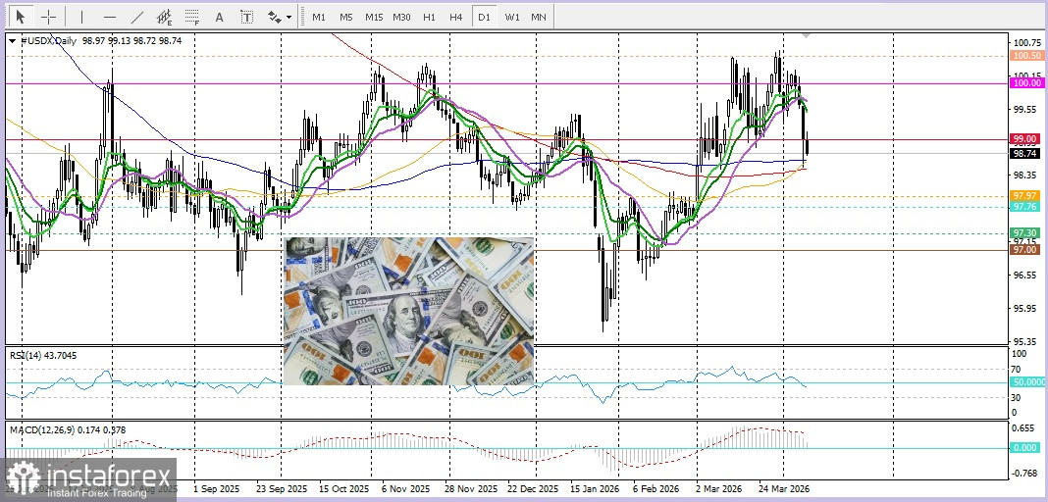Click the equidistant channel tool
The height and width of the screenshot is (502, 1048).
point(165,17)
